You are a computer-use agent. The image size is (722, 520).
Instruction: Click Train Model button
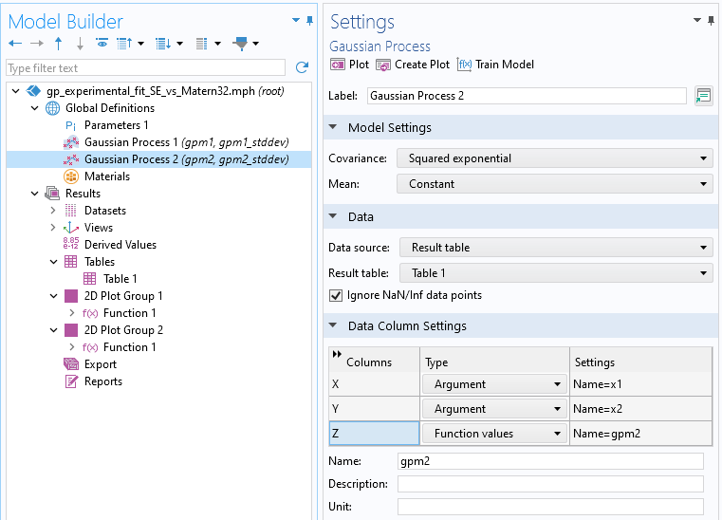[495, 65]
